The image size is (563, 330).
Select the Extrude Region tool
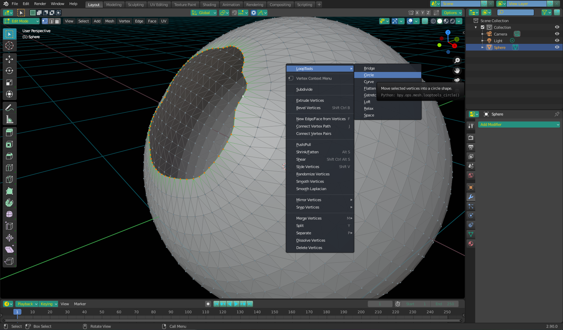[9, 133]
